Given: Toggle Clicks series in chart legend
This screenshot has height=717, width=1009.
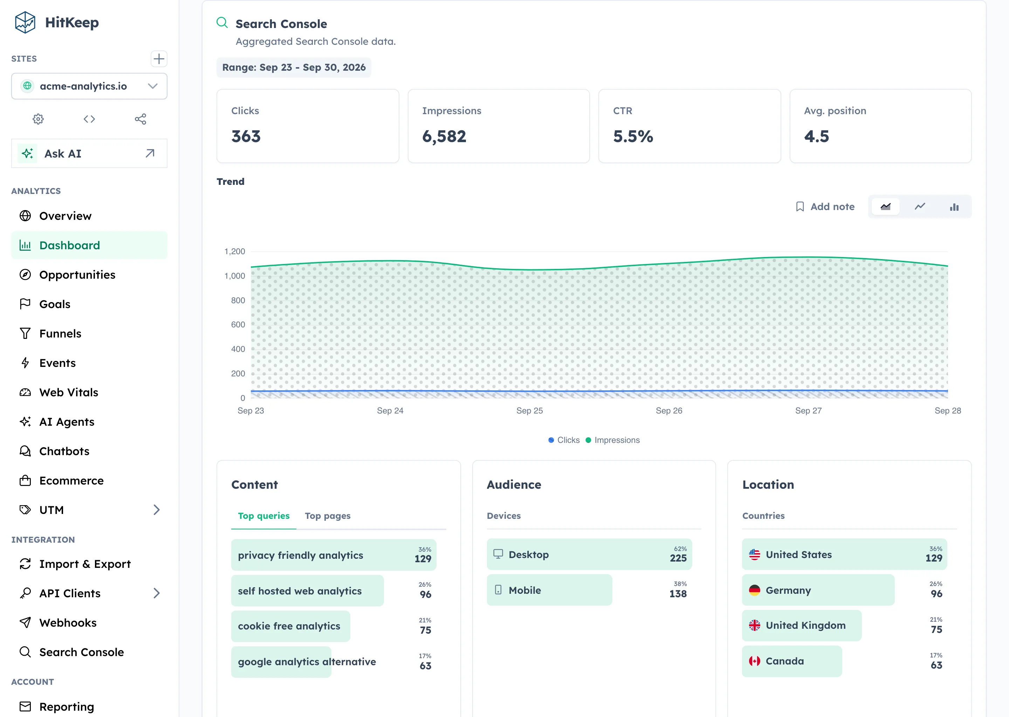Looking at the screenshot, I should click(x=564, y=440).
